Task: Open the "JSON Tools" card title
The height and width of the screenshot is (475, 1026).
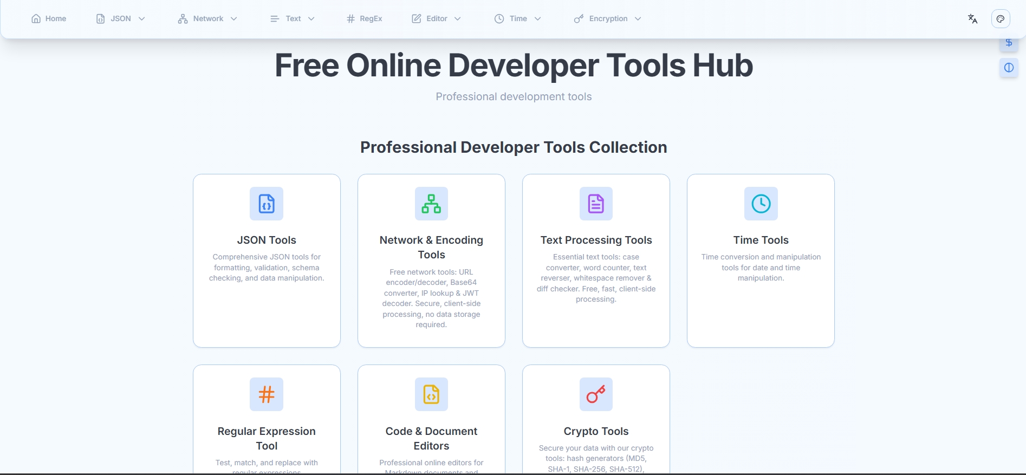Action: [x=267, y=240]
